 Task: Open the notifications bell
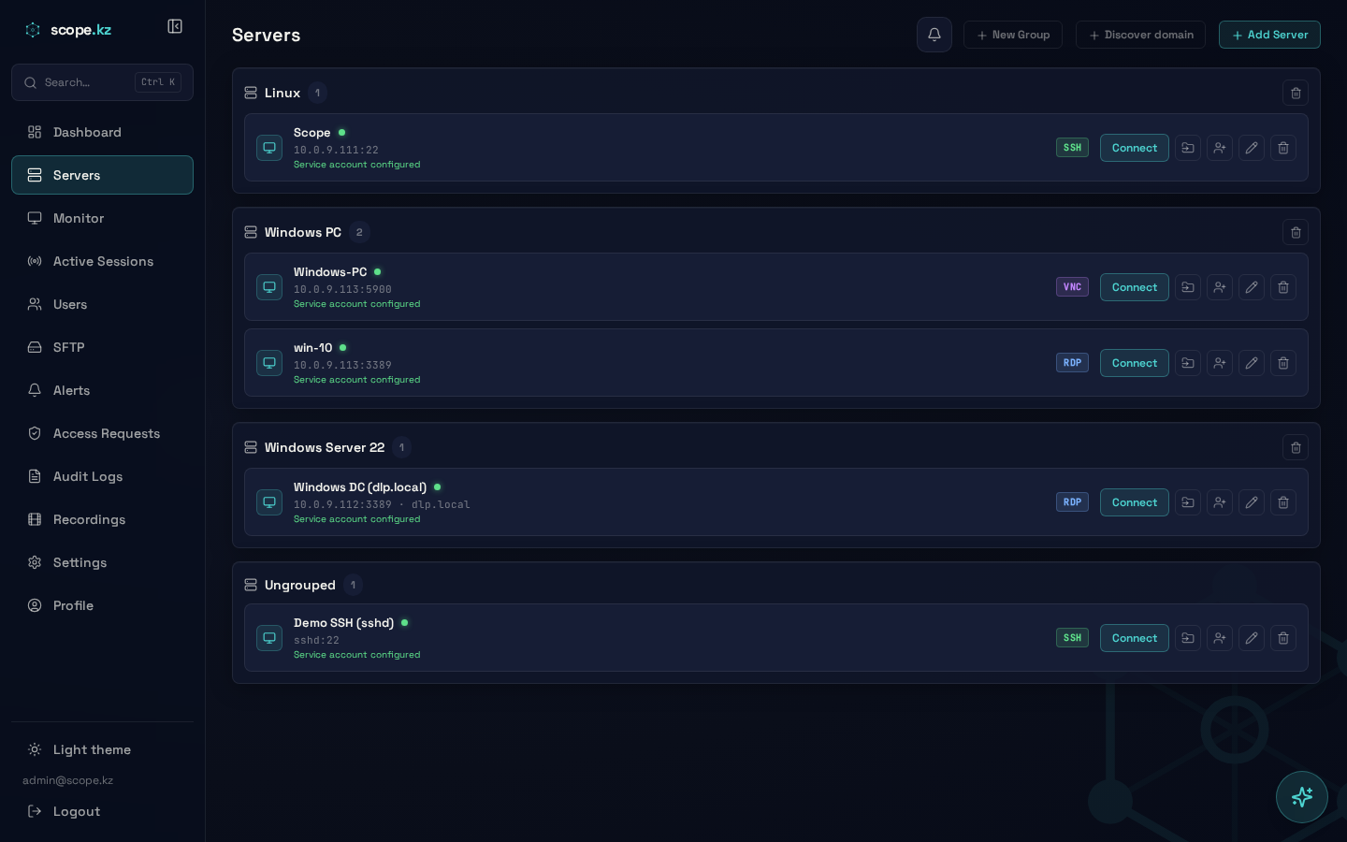click(x=934, y=35)
